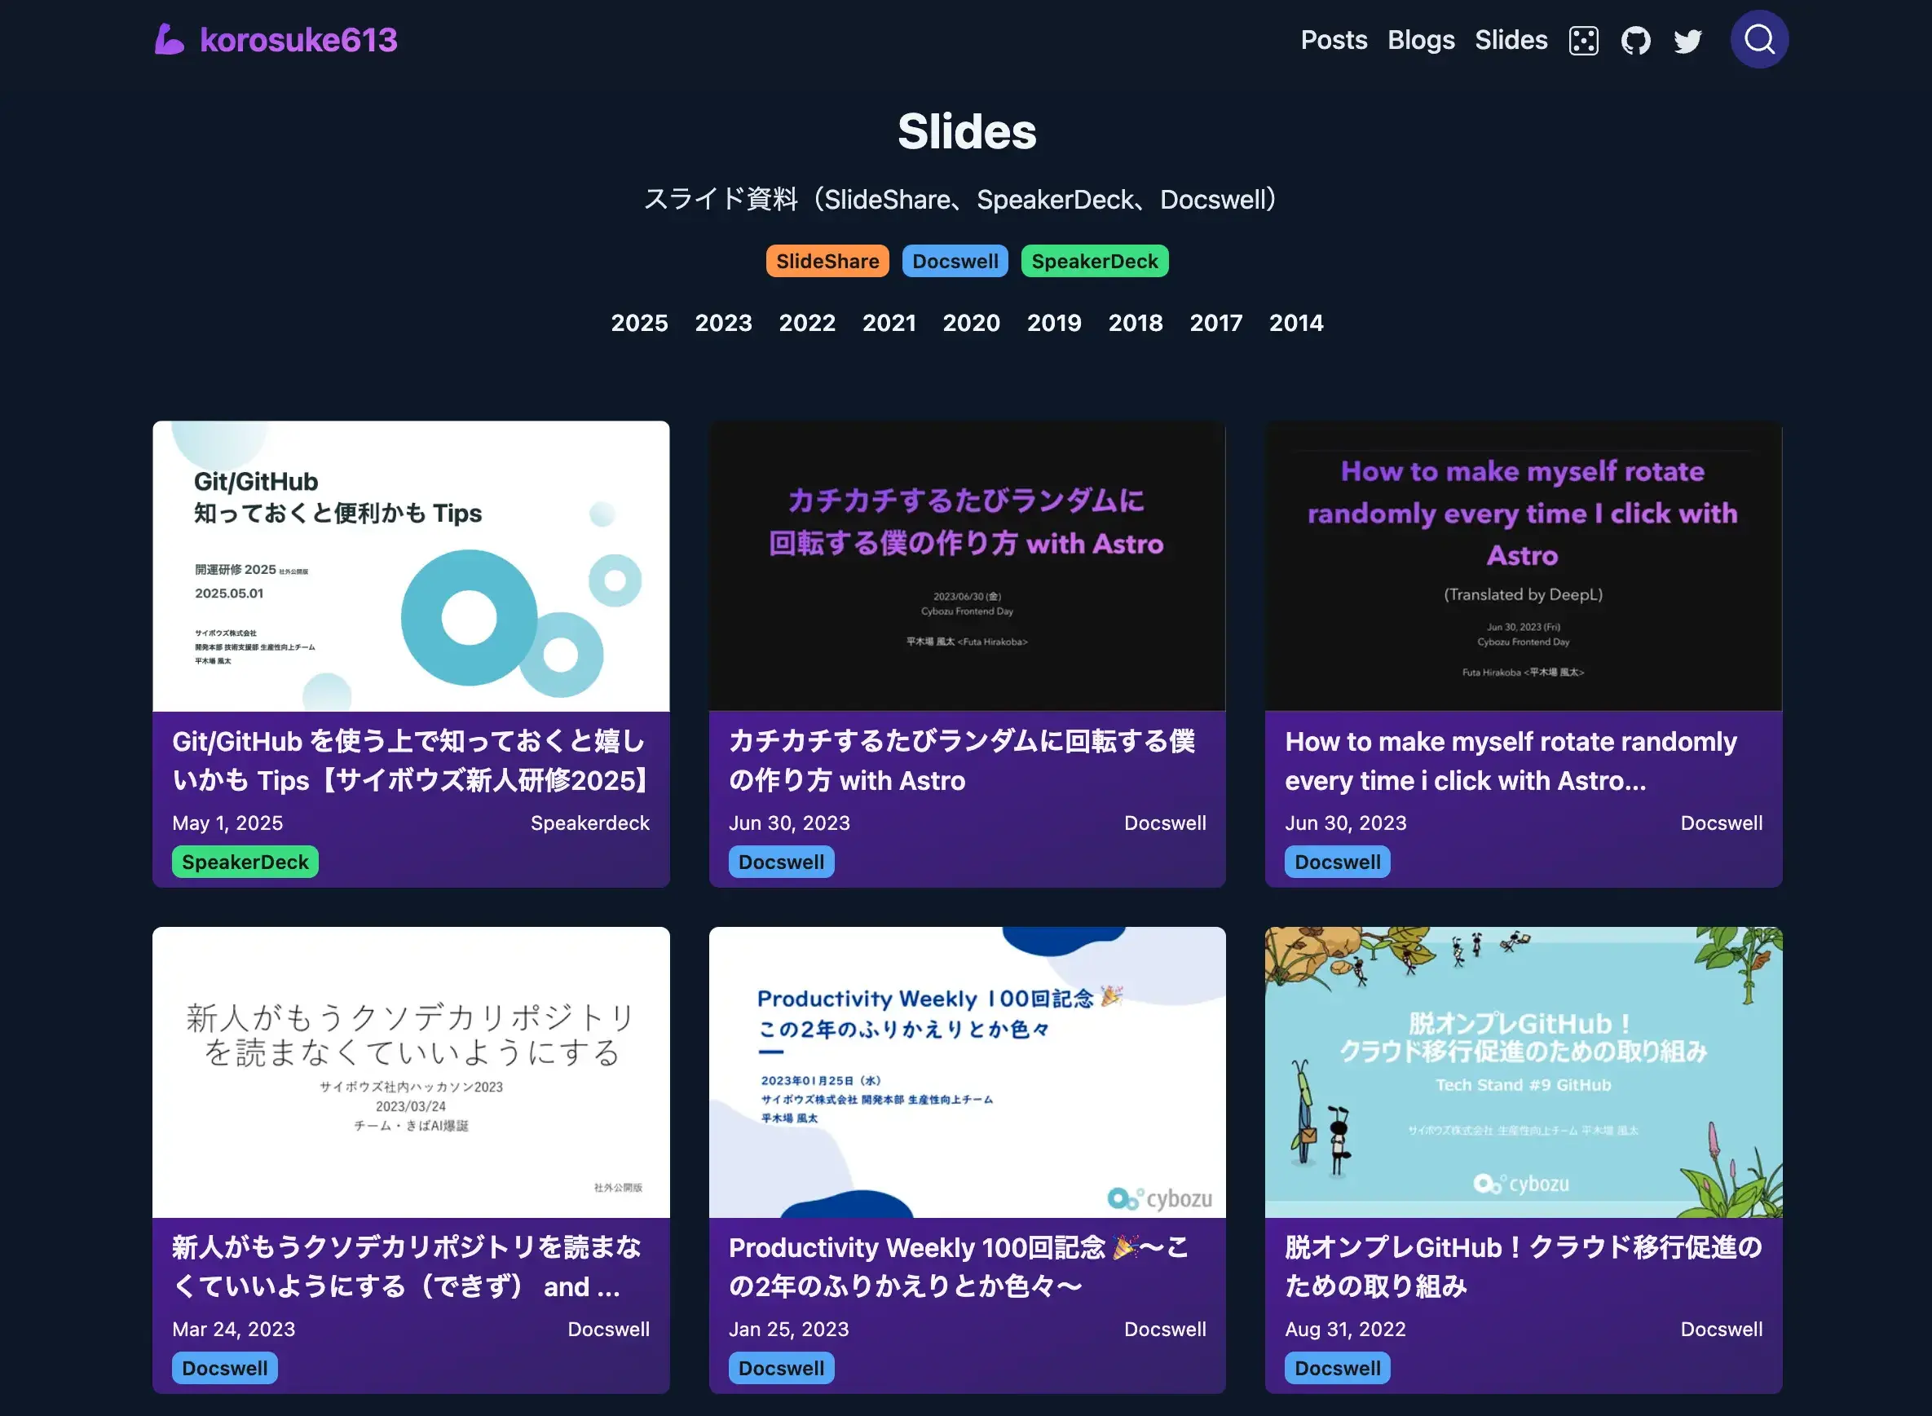Screen dimensions: 1932x1416
Task: Open English rotate randomly Astro slide thumbnail
Action: coord(1523,566)
